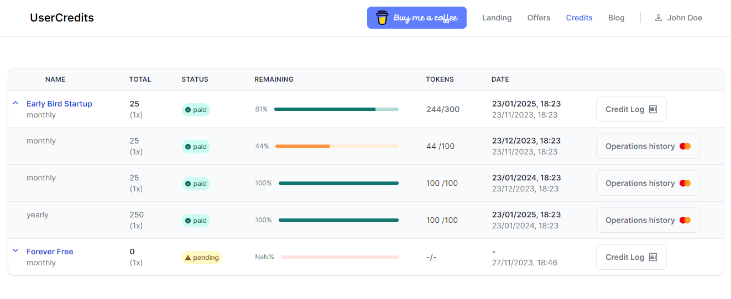Click the orange 44% progress bar

[x=337, y=146]
